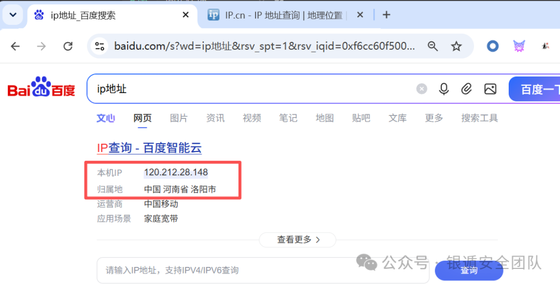This screenshot has width=560, height=285.
Task: Select the 文库 results tab
Action: click(398, 118)
